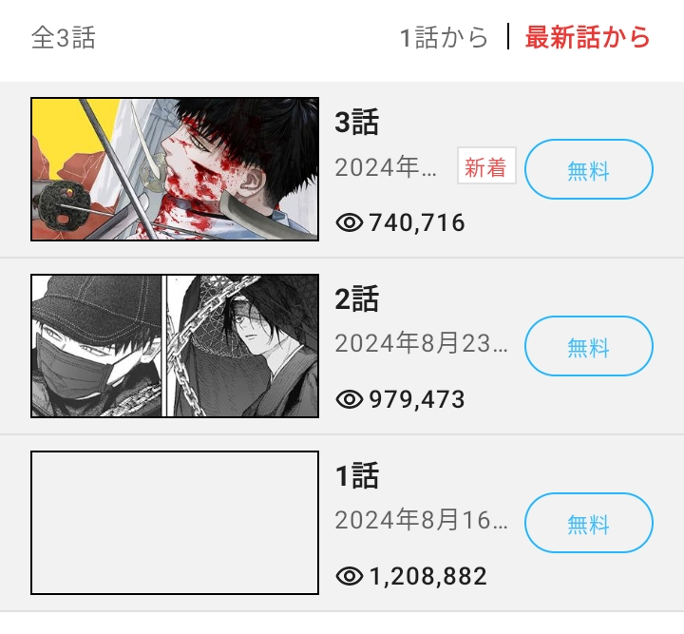The width and height of the screenshot is (684, 634).
Task: Click the view count 979,473
Action: click(417, 399)
